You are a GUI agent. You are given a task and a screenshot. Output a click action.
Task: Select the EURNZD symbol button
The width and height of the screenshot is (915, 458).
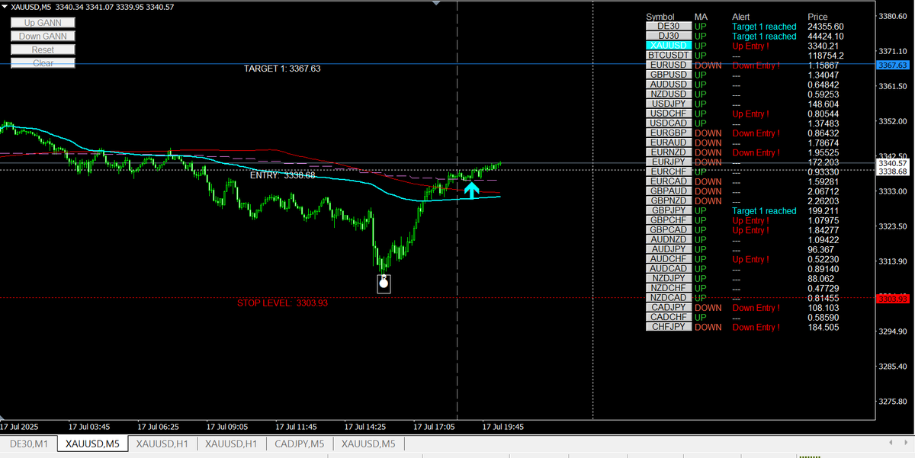(x=669, y=152)
